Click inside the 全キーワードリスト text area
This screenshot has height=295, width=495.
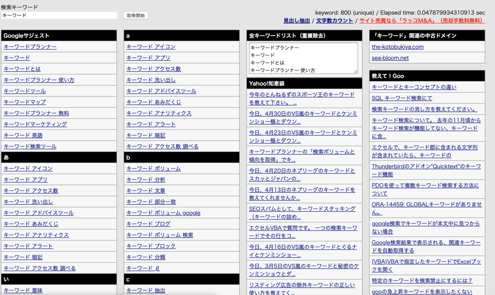[303, 58]
